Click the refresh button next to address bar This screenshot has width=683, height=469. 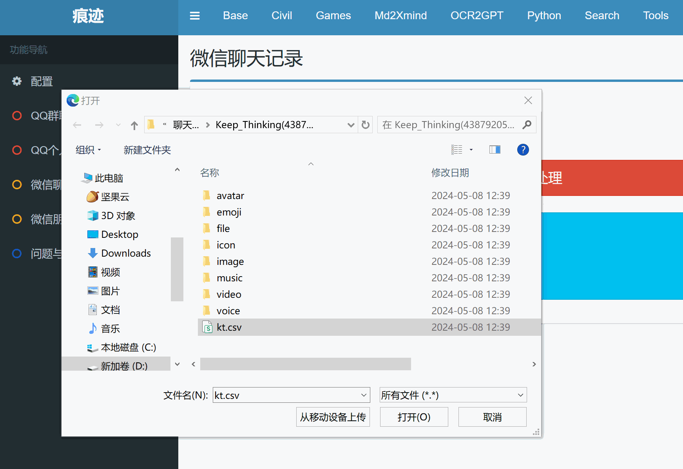[365, 125]
